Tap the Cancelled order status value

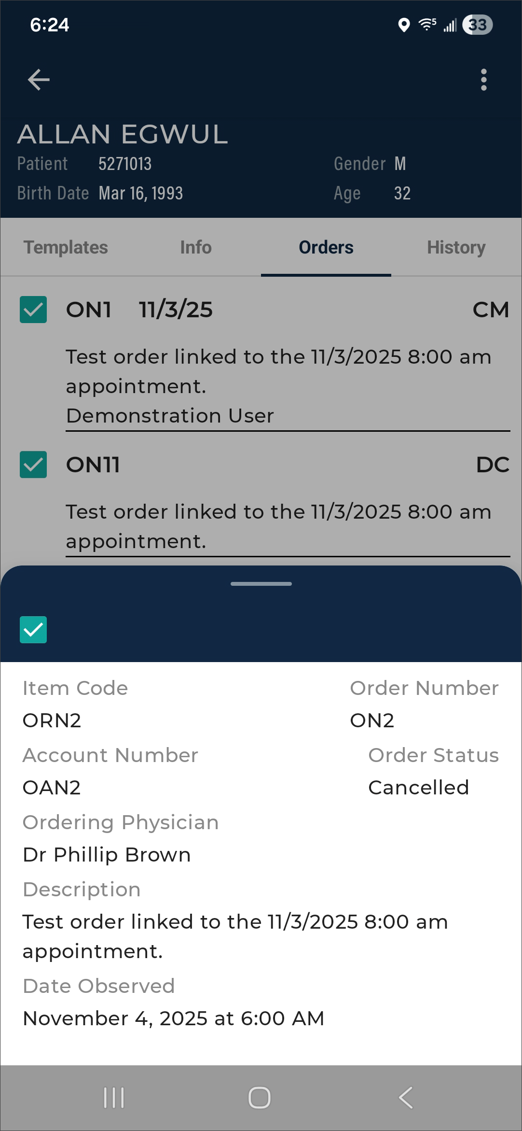tap(418, 788)
